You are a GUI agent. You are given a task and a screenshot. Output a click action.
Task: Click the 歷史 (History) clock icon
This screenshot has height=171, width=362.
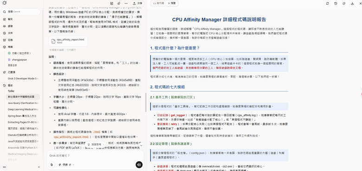4,85
